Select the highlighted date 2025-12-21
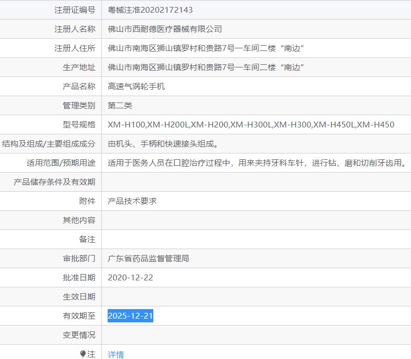The height and width of the screenshot is (359, 411). click(x=130, y=315)
